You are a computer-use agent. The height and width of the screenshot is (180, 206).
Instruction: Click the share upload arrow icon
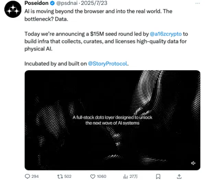(179, 176)
